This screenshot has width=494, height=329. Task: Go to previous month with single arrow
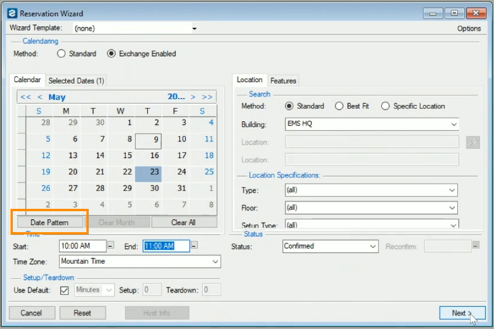[x=40, y=97]
